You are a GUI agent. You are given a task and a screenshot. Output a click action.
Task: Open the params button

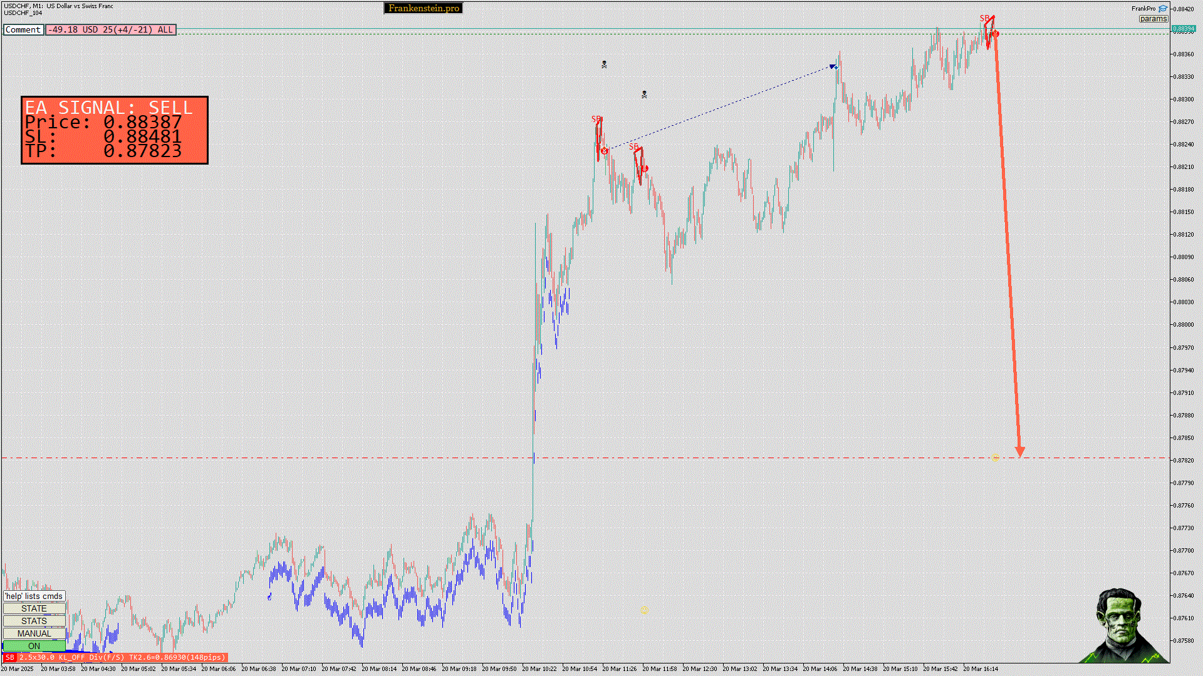[1153, 19]
